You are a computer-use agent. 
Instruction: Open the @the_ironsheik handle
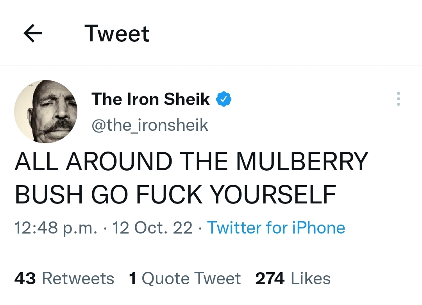150,125
